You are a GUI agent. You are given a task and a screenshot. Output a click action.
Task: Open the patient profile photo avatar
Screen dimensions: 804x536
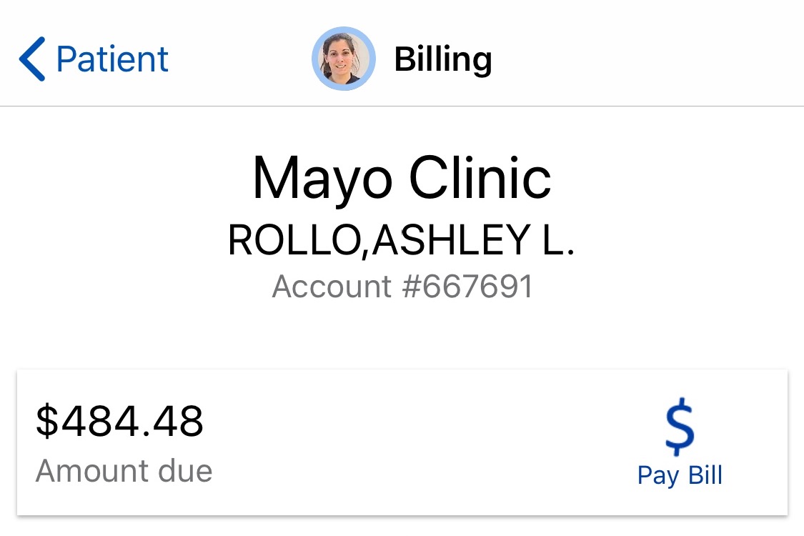[x=344, y=59]
